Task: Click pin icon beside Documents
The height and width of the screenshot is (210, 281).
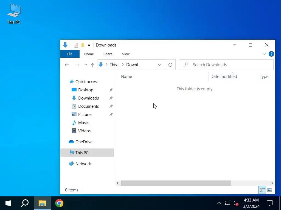Action: click(111, 106)
